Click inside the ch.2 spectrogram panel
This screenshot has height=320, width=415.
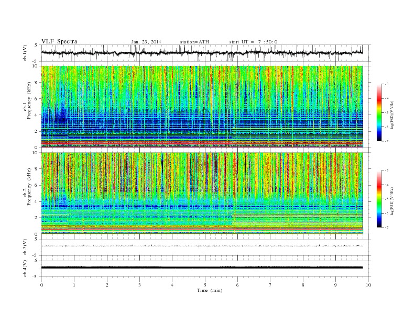[x=202, y=193]
